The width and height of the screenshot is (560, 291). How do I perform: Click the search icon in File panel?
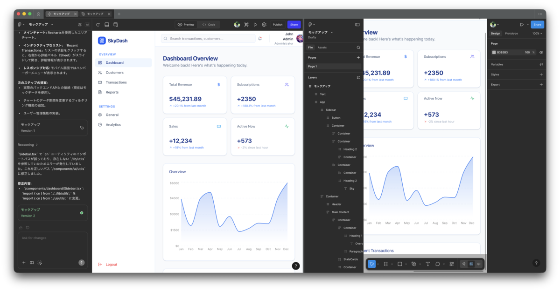pyautogui.click(x=358, y=47)
